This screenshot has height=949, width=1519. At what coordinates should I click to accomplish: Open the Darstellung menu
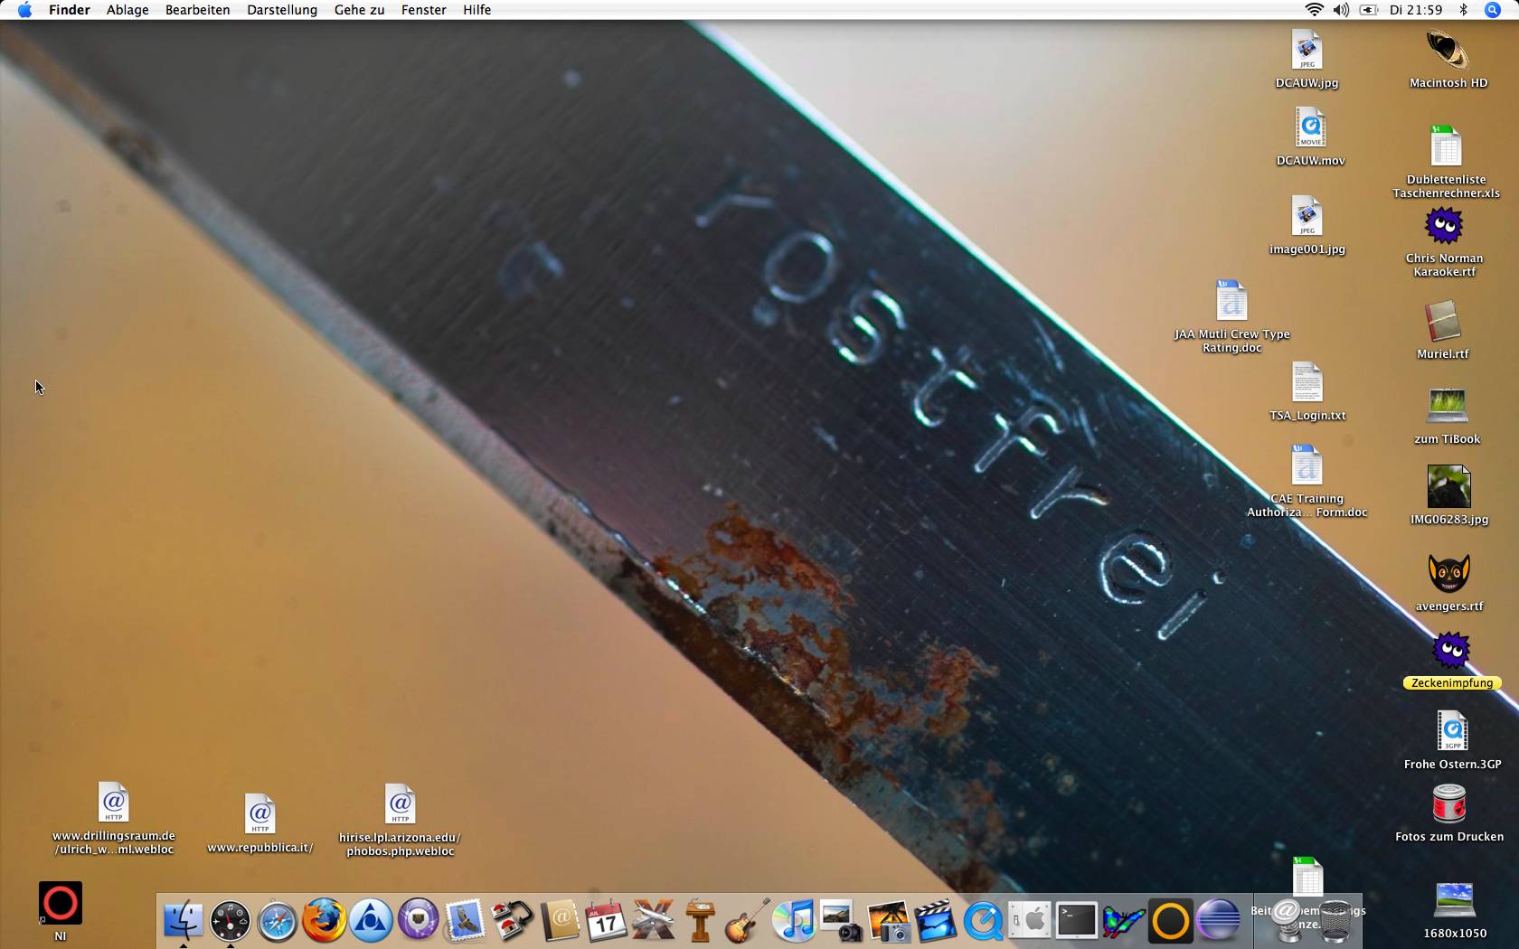(x=282, y=10)
